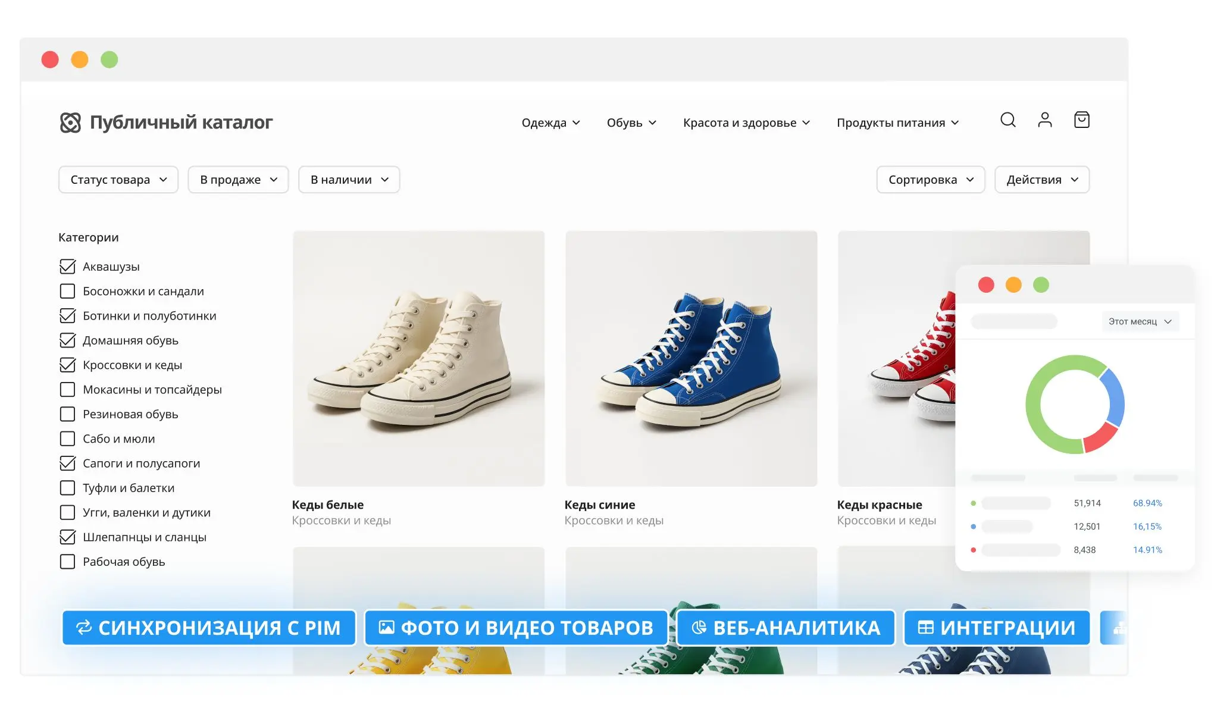Click green segment of donut chart
1214x714 pixels.
(1034, 405)
